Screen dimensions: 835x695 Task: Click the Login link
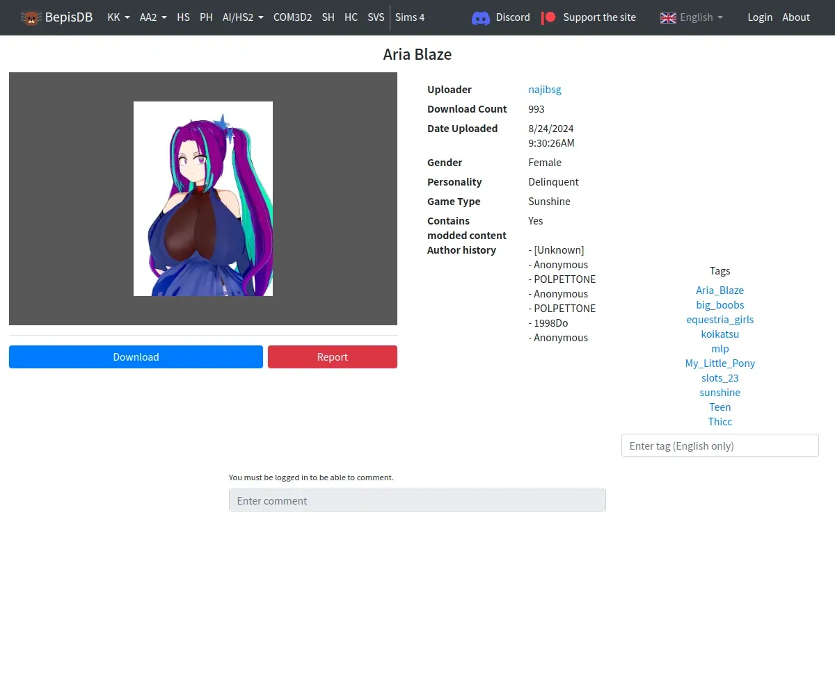[760, 17]
